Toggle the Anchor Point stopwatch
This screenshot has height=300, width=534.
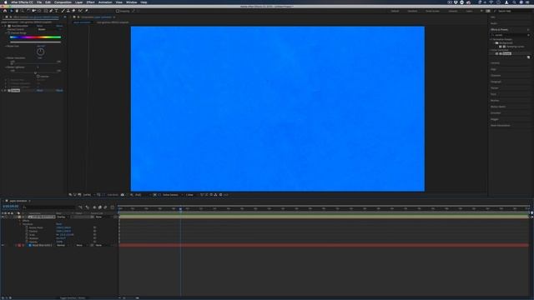click(27, 227)
